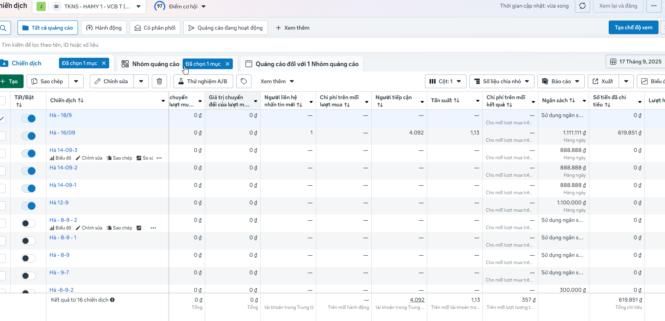665x321 pixels.
Task: Click Sao chép under Hà - 8-9 - 2
Action: [119, 228]
